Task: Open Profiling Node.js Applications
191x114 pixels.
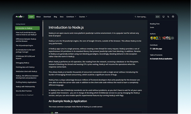Action: click(x=26, y=82)
